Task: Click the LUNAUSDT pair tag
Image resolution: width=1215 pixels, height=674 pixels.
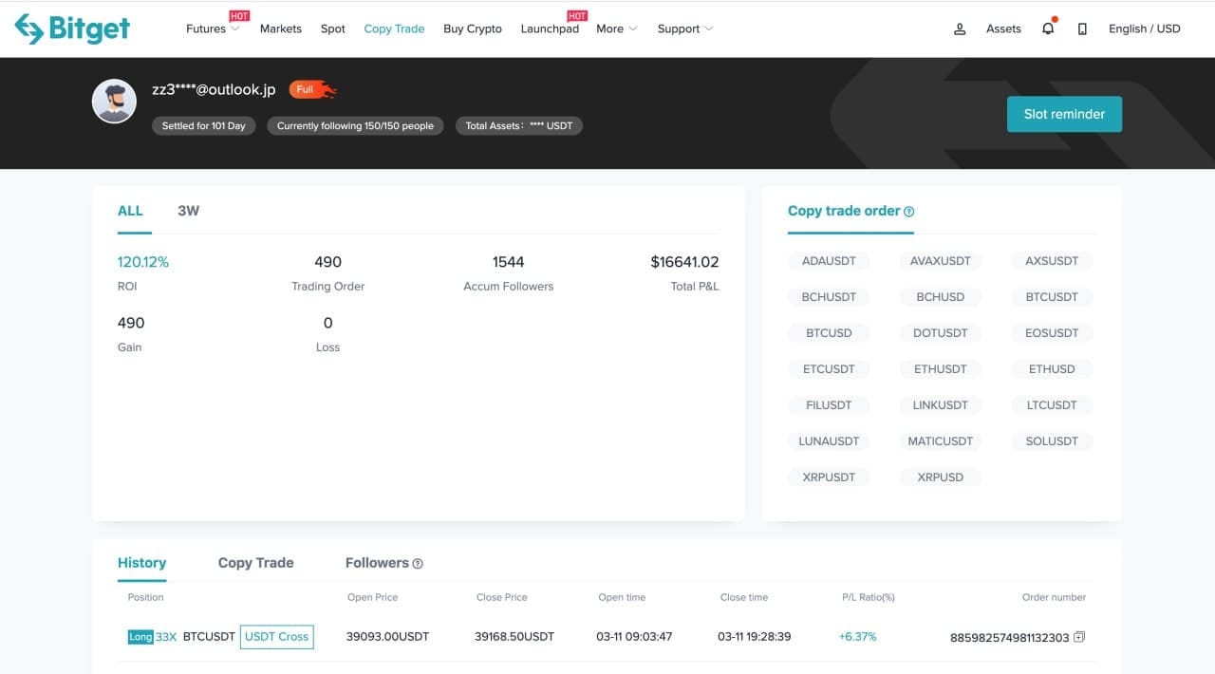Action: tap(829, 441)
